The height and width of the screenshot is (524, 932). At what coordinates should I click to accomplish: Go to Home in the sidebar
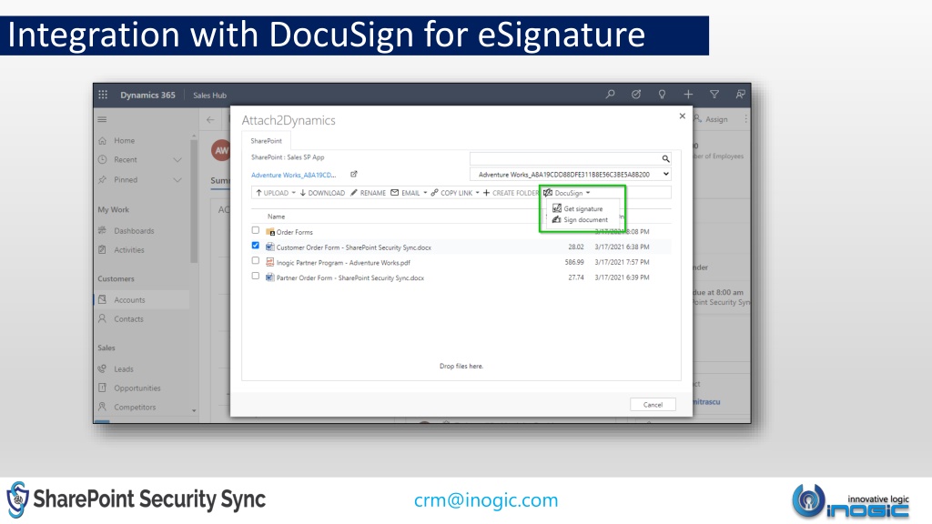point(124,141)
